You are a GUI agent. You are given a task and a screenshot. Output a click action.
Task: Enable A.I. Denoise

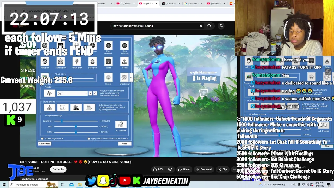point(121,125)
